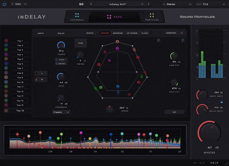Screen dimensions: 229x166
Task: Click the High Cut knob
Action: (x=174, y=83)
